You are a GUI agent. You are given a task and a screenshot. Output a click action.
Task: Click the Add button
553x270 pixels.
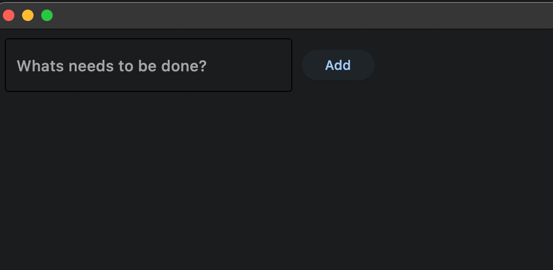click(338, 65)
